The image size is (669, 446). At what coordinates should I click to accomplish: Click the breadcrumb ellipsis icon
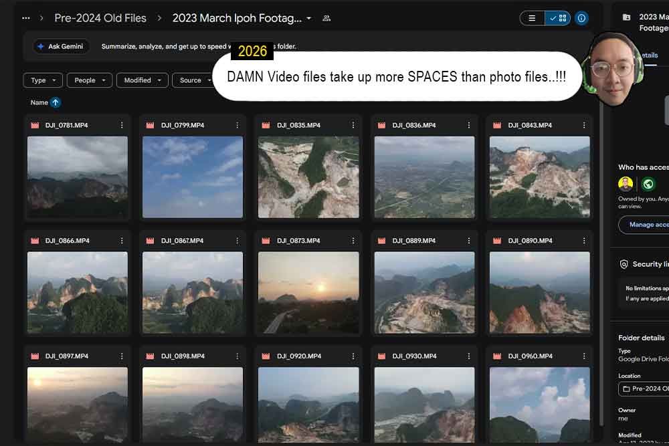(25, 18)
